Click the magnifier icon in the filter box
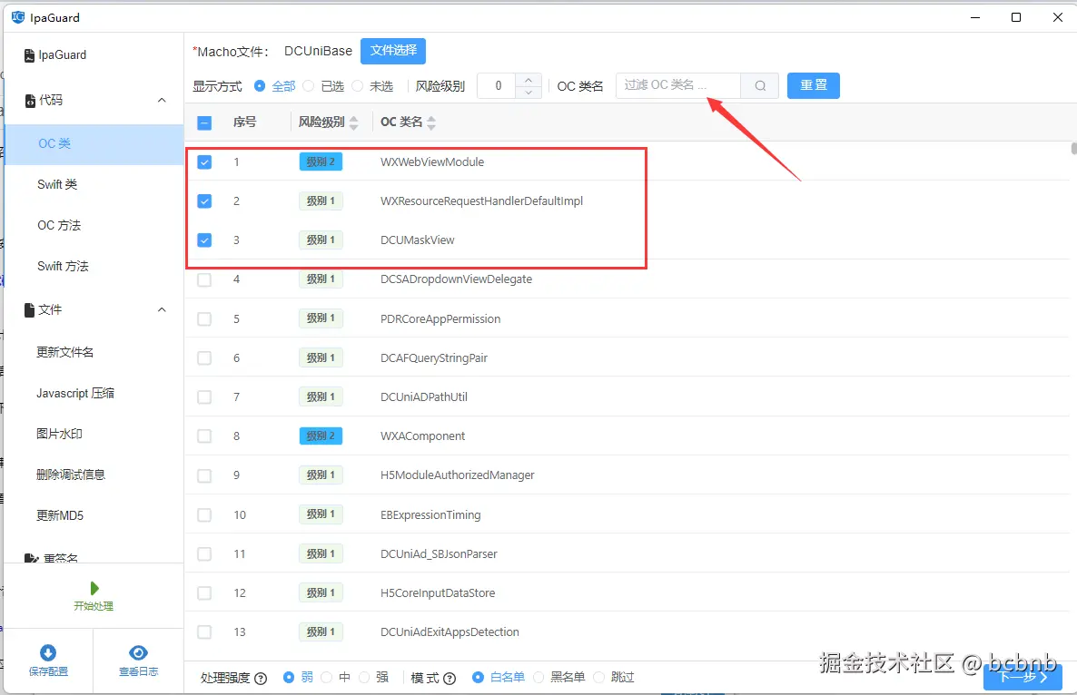This screenshot has width=1077, height=695. [x=759, y=84]
